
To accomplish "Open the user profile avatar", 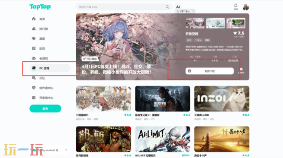I will (x=246, y=7).
